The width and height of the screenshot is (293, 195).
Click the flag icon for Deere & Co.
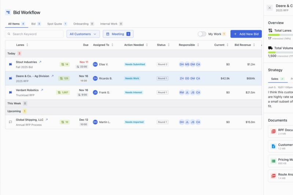coord(11,78)
